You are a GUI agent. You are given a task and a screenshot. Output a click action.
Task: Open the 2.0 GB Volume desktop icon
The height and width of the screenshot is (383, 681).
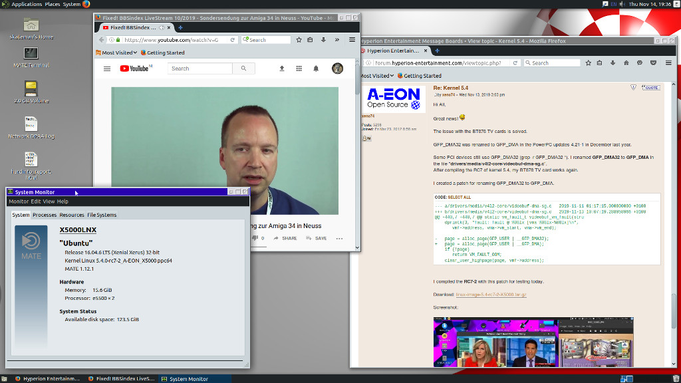[31, 92]
